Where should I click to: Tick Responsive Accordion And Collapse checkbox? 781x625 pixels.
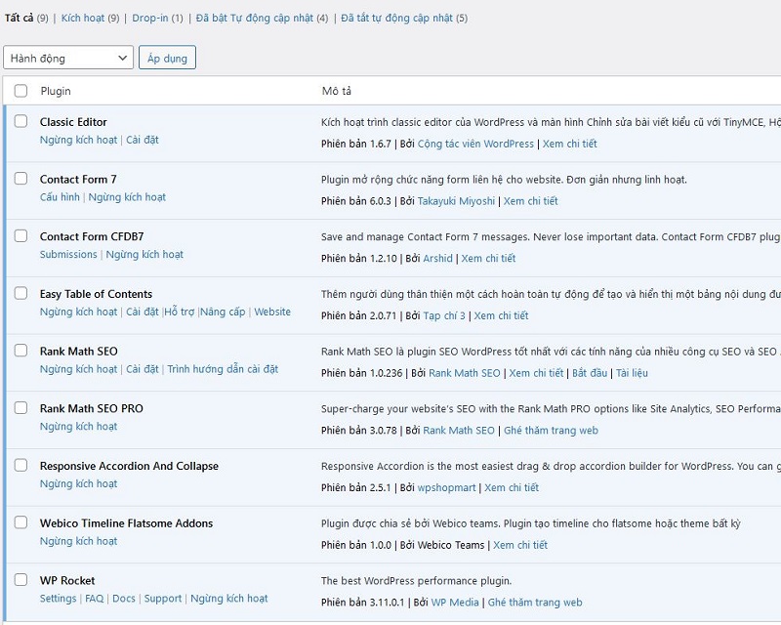click(x=21, y=465)
